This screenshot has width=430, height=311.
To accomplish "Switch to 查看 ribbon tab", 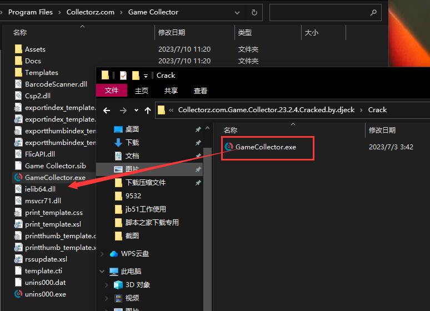I will tap(201, 91).
